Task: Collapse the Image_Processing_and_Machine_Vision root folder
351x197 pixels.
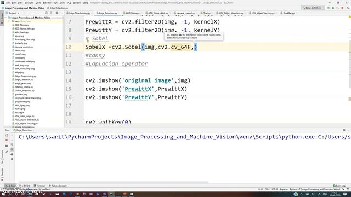Action: [x=6, y=18]
